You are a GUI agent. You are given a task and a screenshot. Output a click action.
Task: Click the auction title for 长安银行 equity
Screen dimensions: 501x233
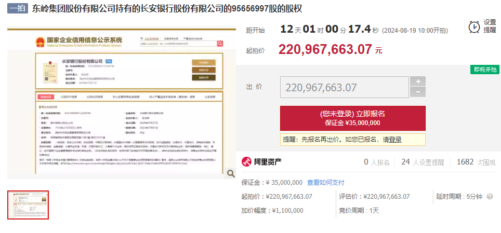166,9
